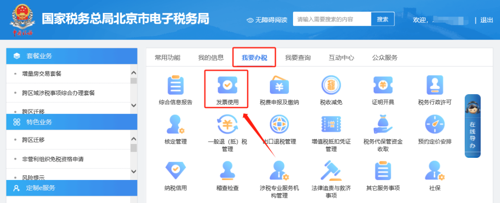Viewport: 500px width, 203px height.
Task: Open 法律追责与救济事项 gavel icon
Action: point(331,170)
